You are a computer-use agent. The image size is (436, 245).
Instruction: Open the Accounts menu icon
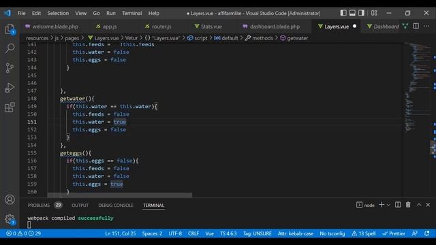pos(10,199)
